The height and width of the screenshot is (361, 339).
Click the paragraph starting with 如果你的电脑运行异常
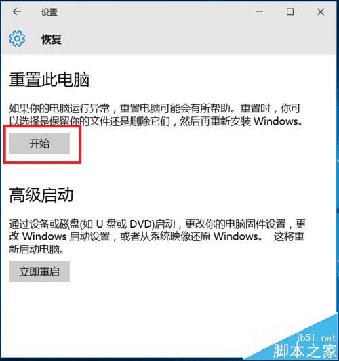point(156,114)
